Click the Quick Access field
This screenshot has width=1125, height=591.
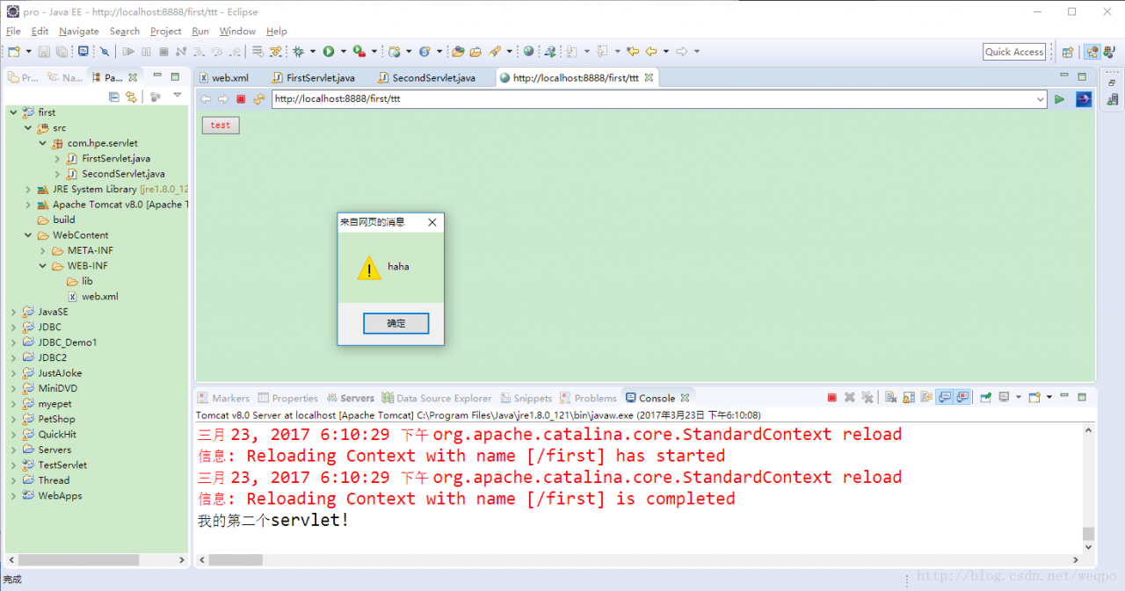tap(1014, 52)
